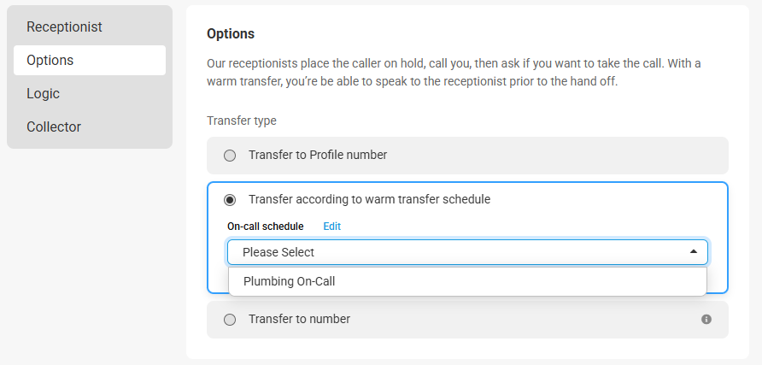Select the Transfer to number radio button
762x365 pixels.
point(230,320)
